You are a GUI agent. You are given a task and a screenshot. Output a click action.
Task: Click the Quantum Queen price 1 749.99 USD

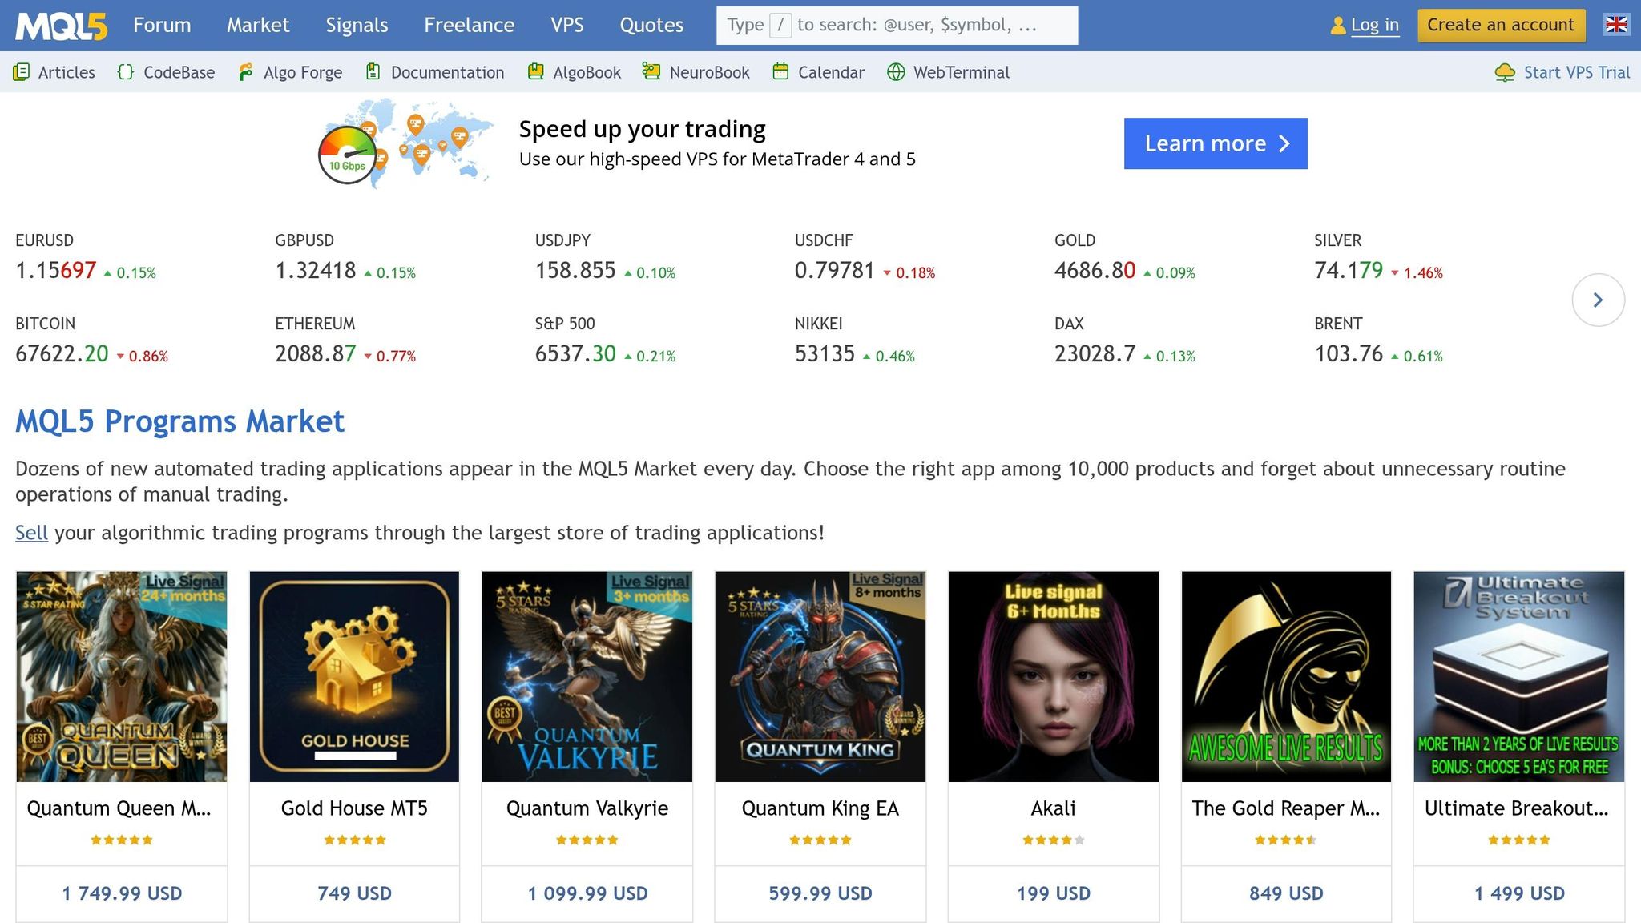point(122,893)
